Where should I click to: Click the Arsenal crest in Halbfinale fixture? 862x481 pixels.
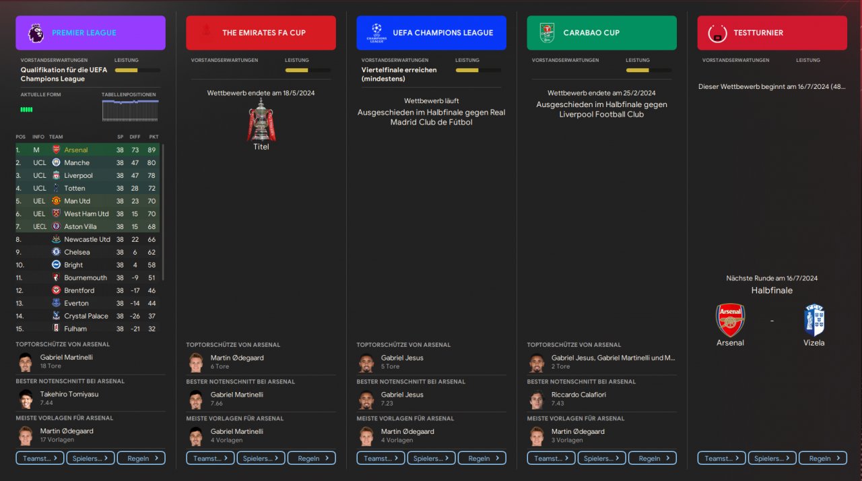point(730,320)
